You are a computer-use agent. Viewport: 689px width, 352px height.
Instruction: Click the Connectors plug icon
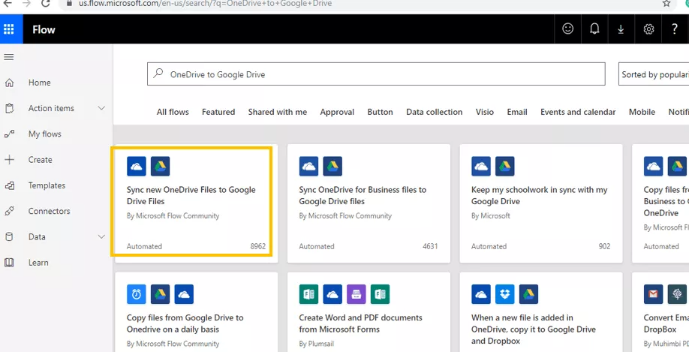9,212
